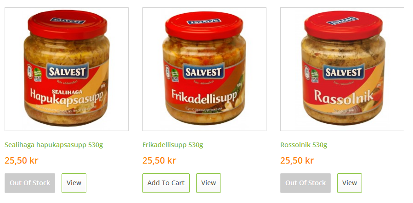This screenshot has height=203, width=413.
Task: Follow the Sealihaga hapukapsasupp 530g link
Action: 54,145
